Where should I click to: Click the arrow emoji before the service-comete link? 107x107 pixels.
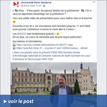(x=14, y=45)
